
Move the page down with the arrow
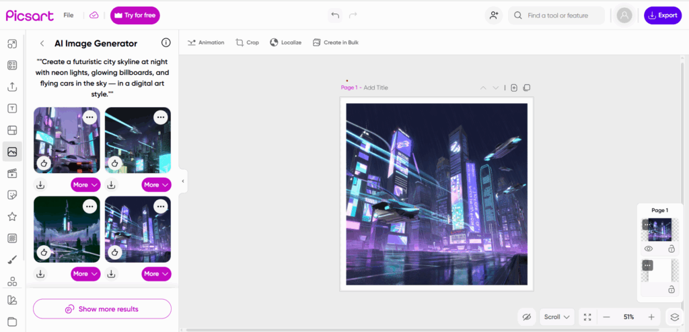[x=496, y=88]
